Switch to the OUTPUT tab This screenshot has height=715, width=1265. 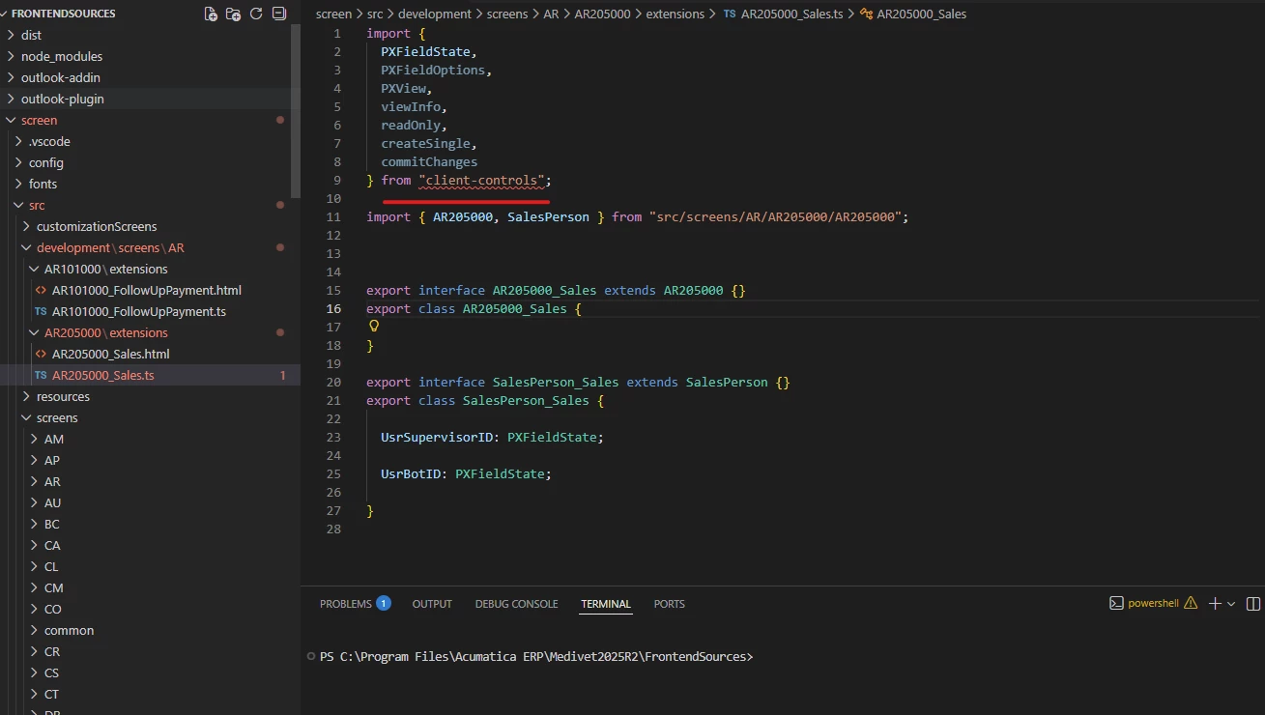(x=432, y=604)
